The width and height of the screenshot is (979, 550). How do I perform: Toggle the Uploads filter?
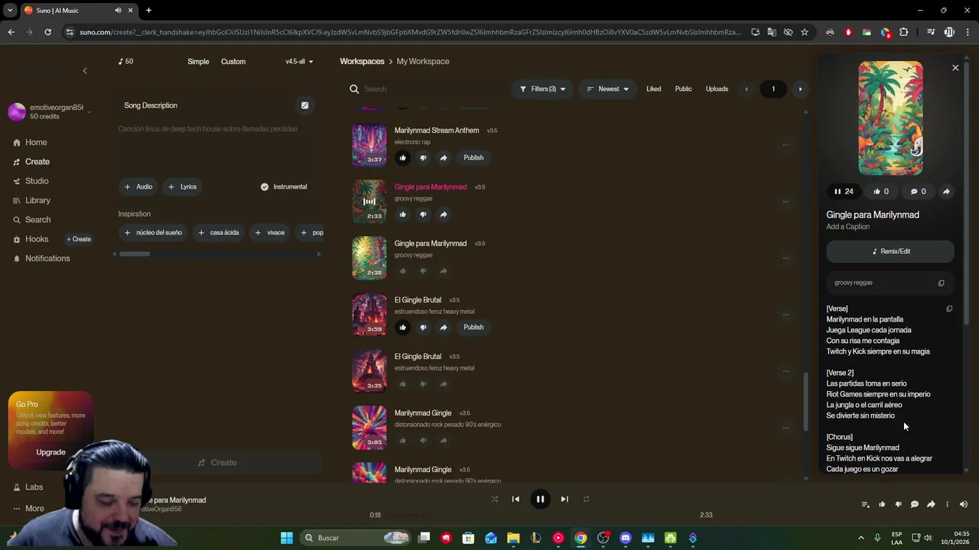[x=717, y=89]
